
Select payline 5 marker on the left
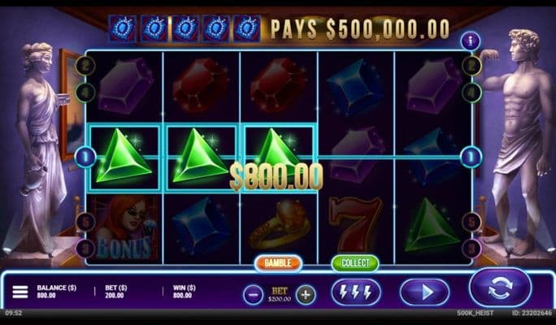tap(85, 223)
